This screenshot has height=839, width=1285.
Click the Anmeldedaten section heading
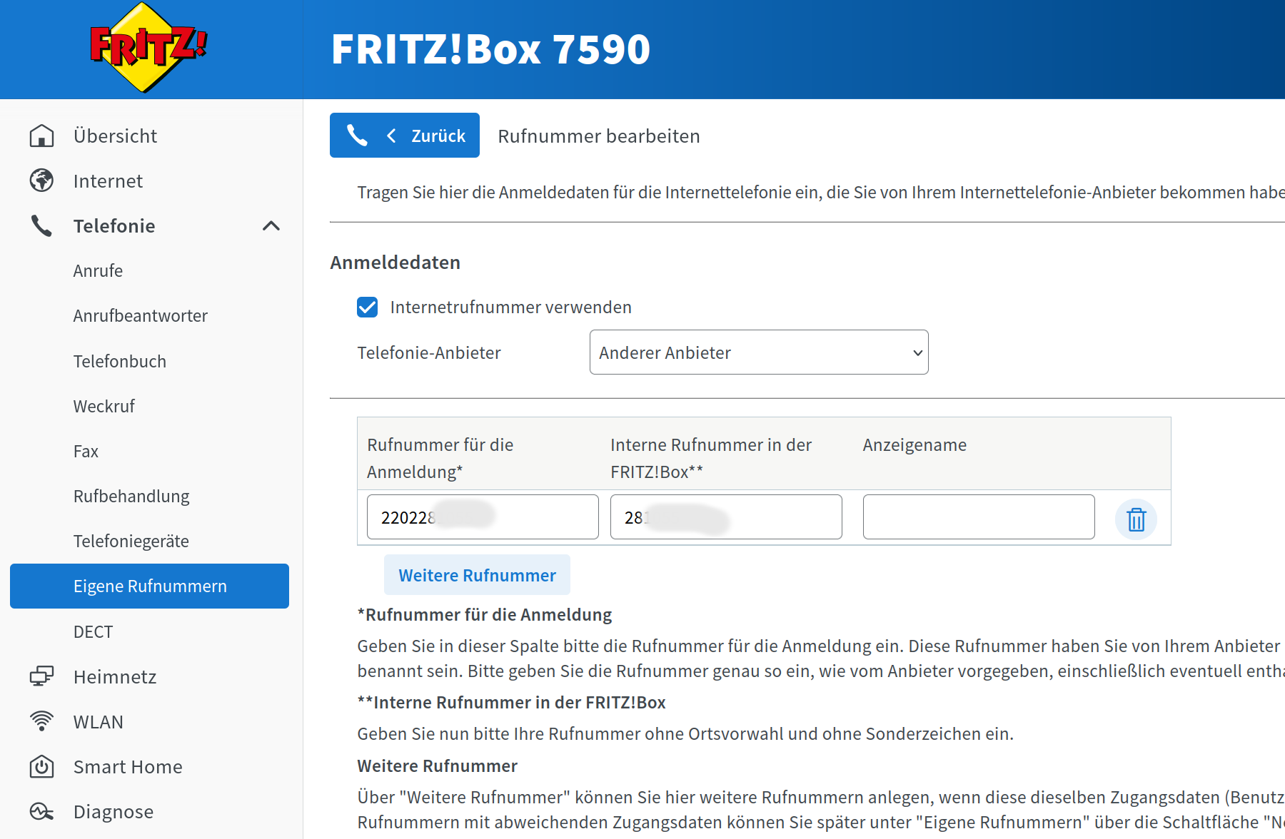tap(395, 262)
